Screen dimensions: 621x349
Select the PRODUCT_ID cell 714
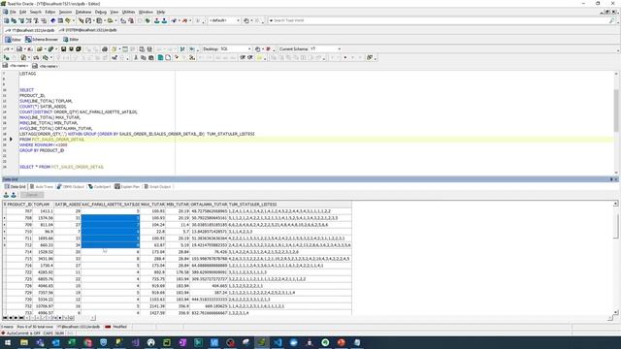pyautogui.click(x=19, y=252)
